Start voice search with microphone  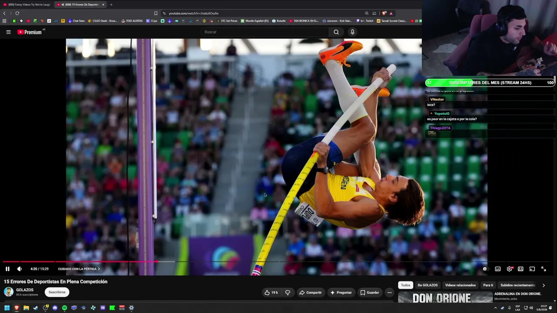click(352, 32)
